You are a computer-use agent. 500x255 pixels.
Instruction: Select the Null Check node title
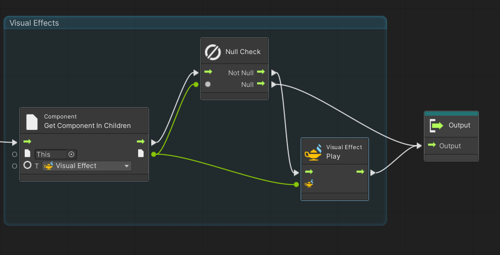click(243, 52)
